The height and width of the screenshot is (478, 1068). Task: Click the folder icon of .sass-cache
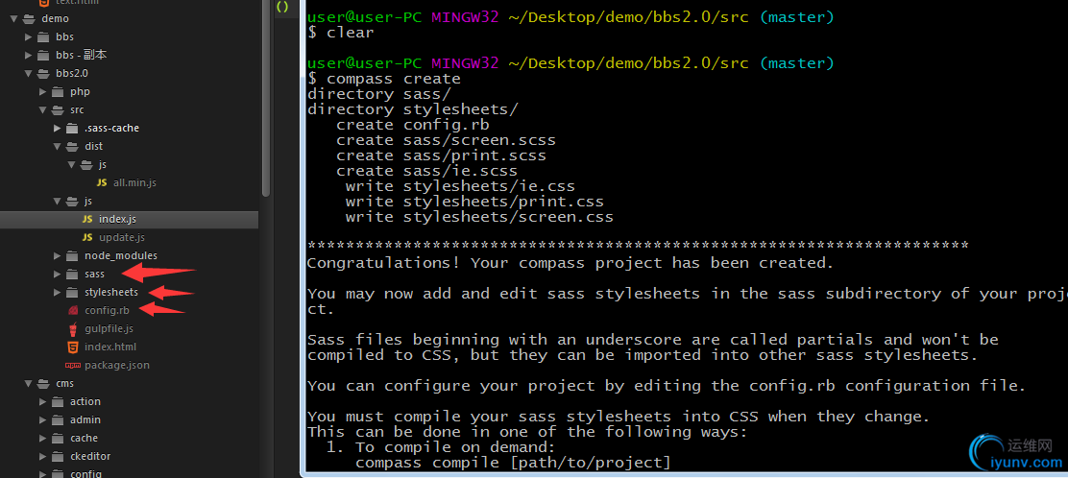coord(72,128)
